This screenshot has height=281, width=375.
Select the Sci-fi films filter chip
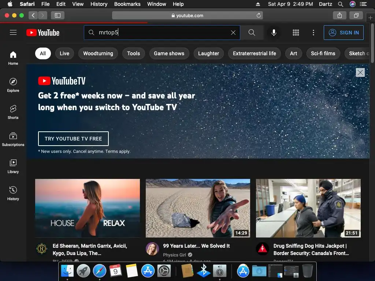pyautogui.click(x=323, y=53)
